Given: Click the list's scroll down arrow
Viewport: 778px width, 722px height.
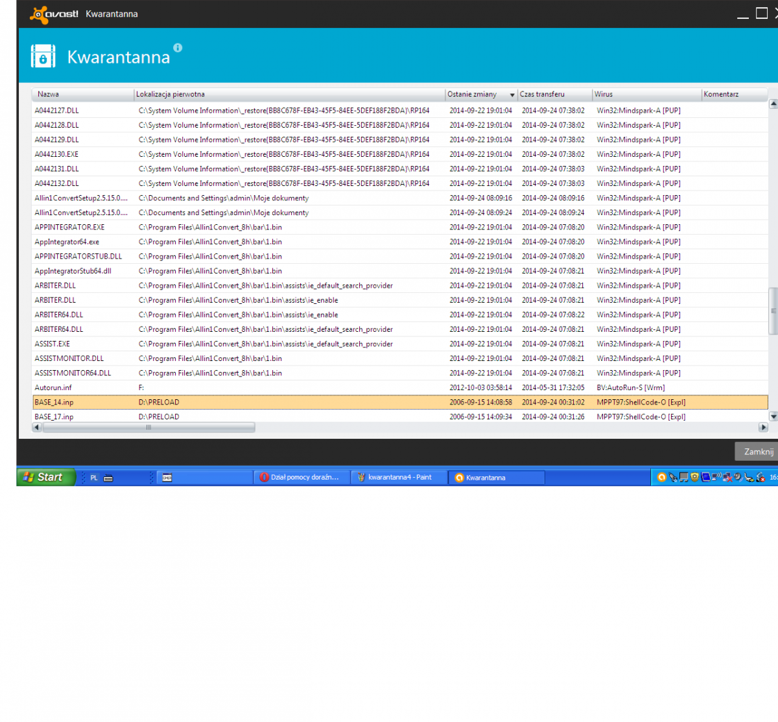Looking at the screenshot, I should tap(773, 416).
